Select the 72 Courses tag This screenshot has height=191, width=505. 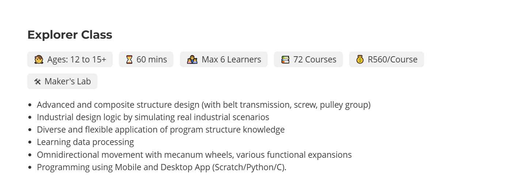click(308, 60)
